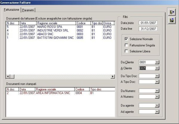Viewport: 179px width, 124px height.
Task: Expand the Da Tipo Doc dropdown
Action: 157,76
